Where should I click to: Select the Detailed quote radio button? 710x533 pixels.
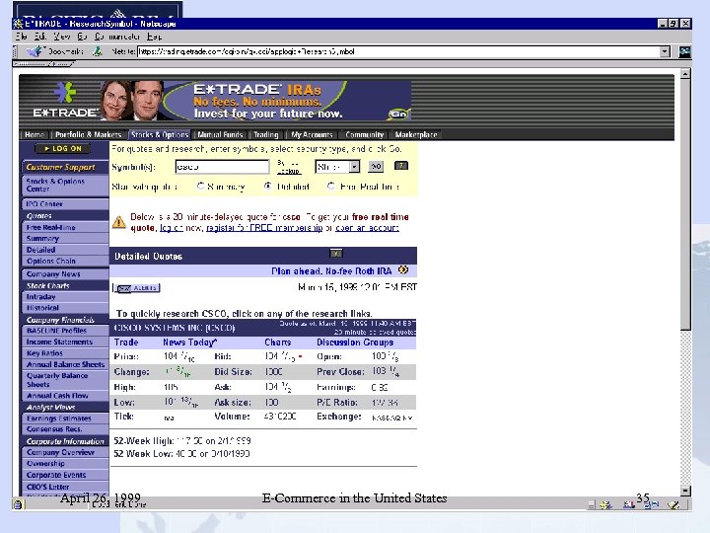point(268,186)
